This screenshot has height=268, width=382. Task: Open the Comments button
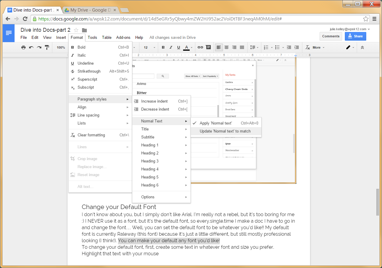click(331, 36)
